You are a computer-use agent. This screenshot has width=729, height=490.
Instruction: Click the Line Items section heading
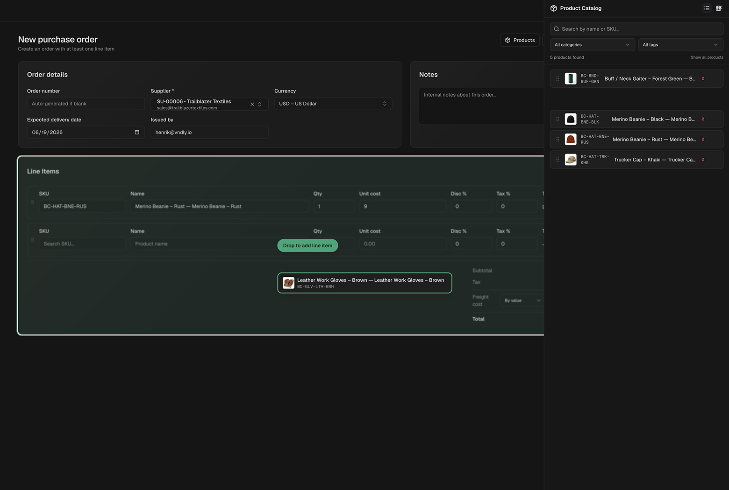[43, 171]
